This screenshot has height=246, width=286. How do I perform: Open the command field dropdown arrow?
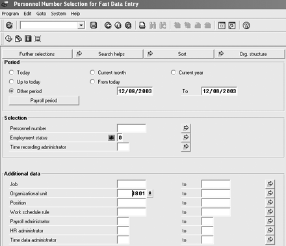[x=81, y=25]
